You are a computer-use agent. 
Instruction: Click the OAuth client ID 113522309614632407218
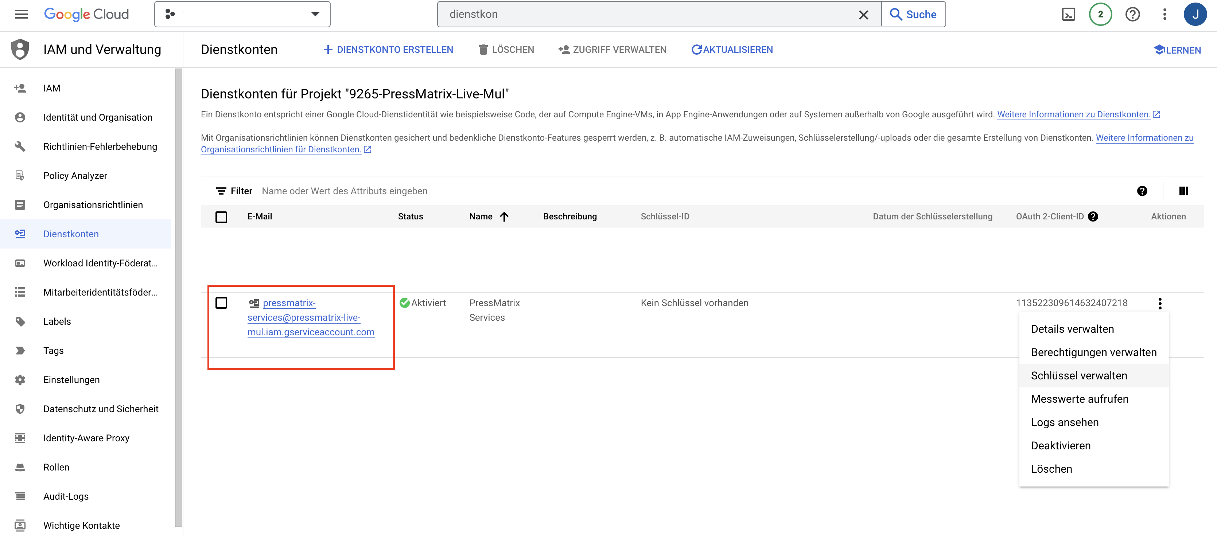(1072, 303)
